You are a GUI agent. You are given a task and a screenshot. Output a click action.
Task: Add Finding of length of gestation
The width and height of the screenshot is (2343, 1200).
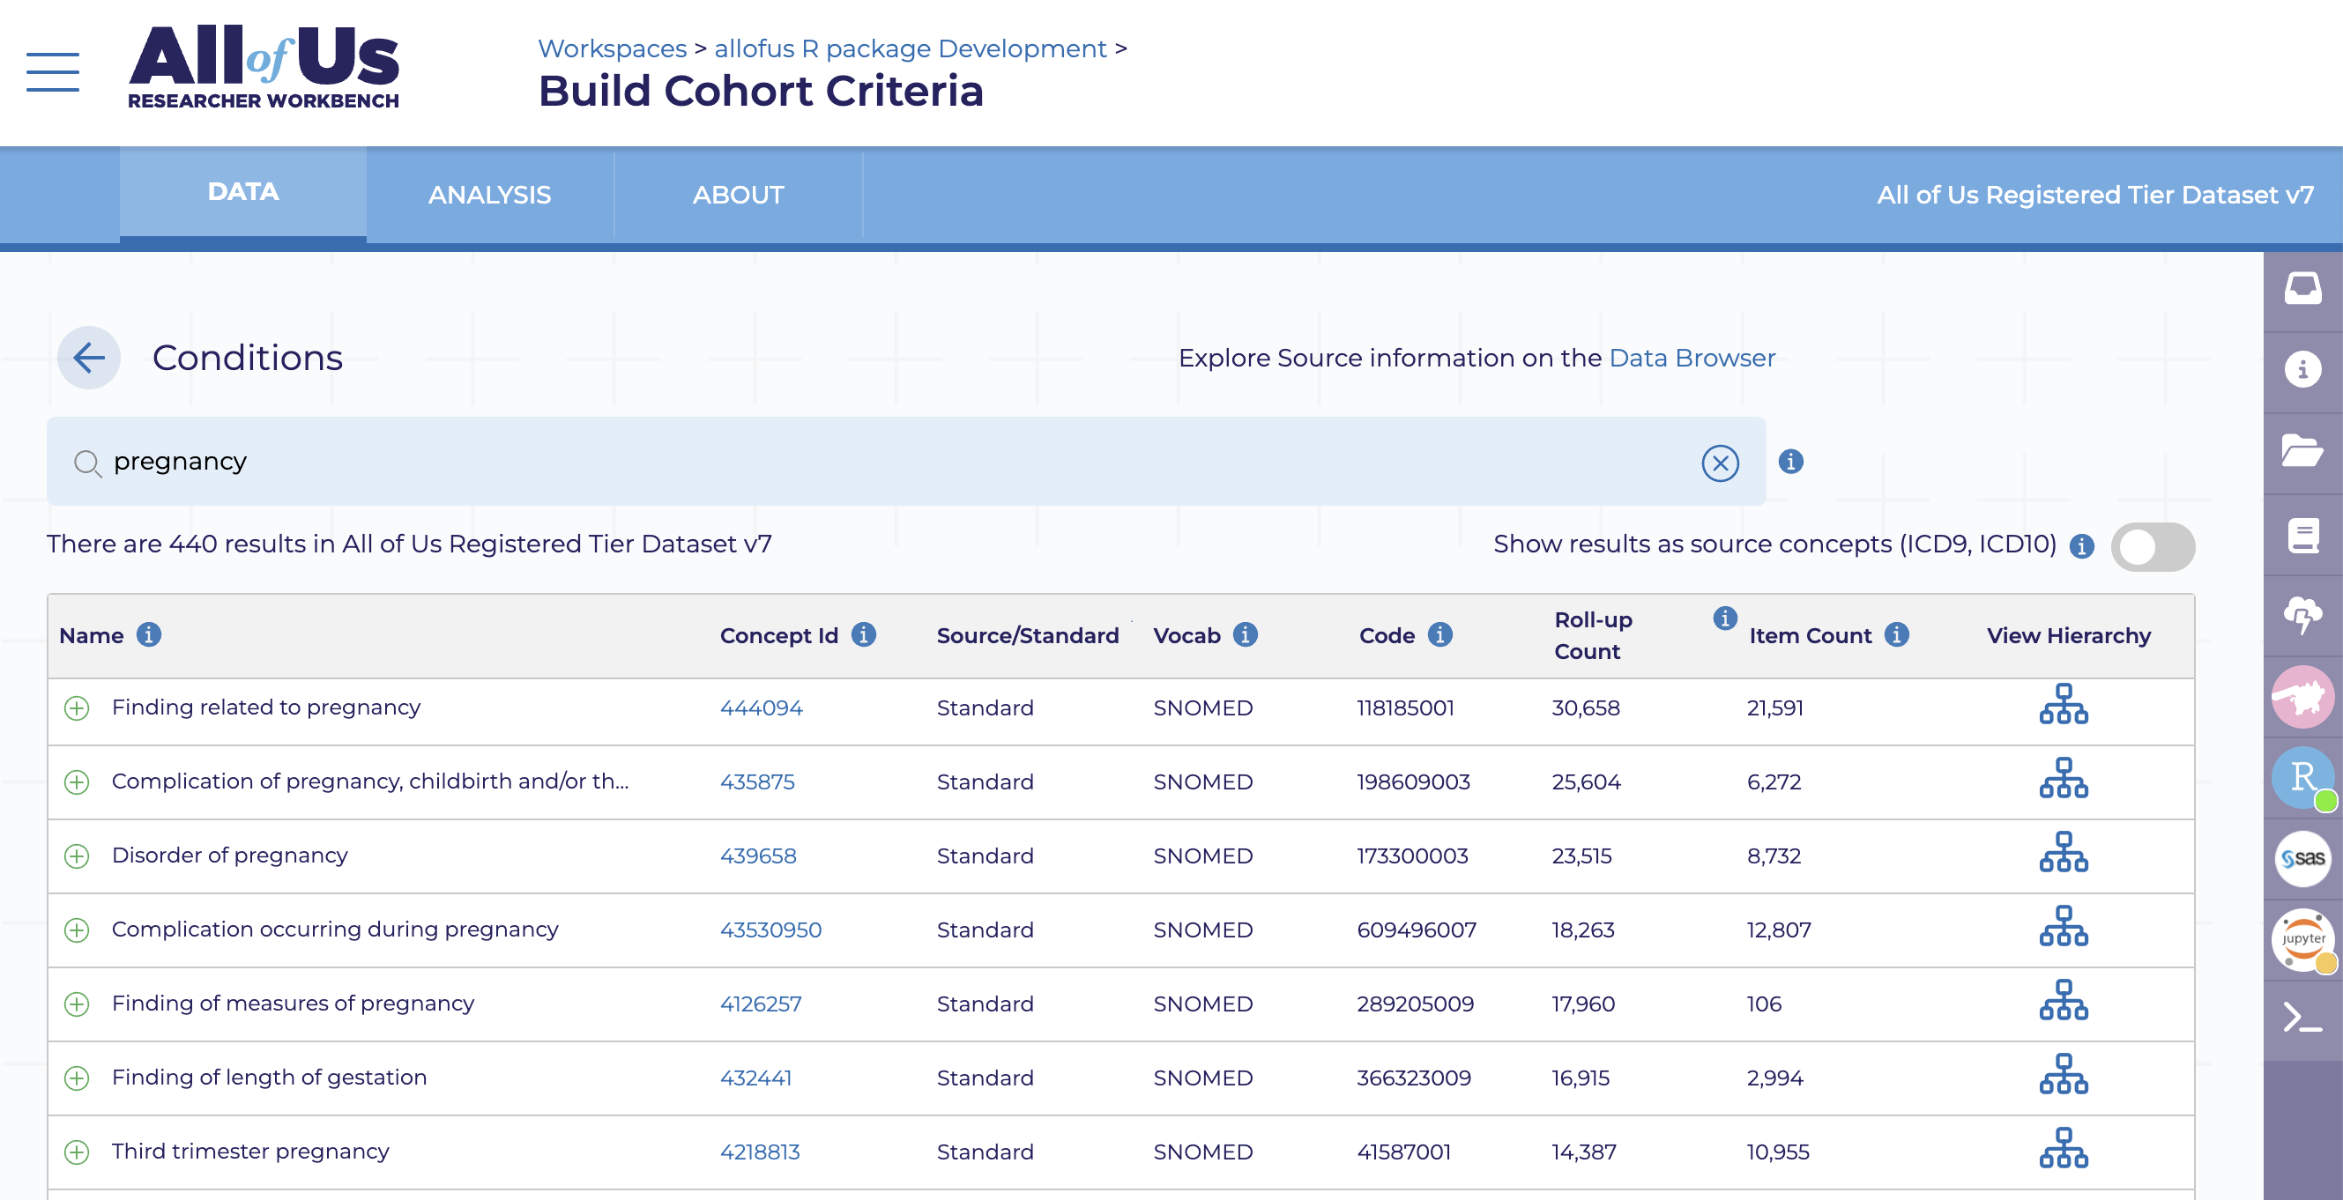click(78, 1078)
